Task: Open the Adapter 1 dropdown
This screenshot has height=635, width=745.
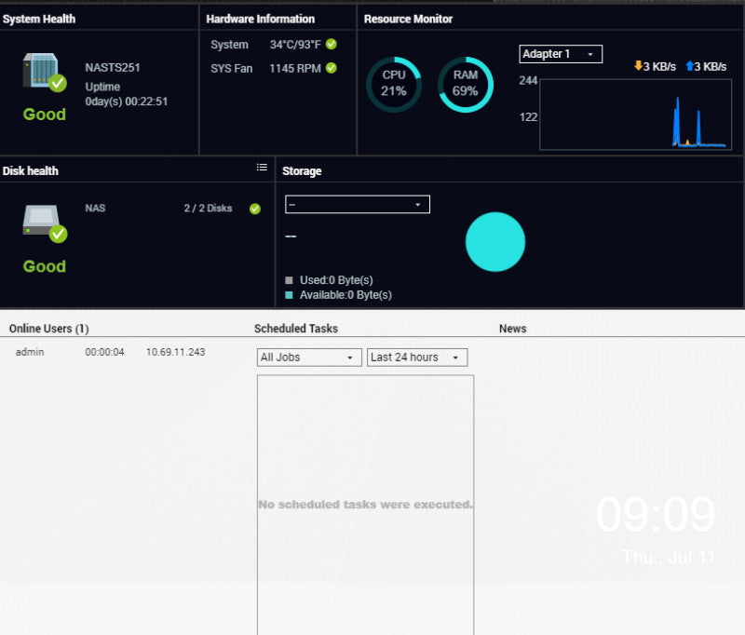Action: [561, 54]
